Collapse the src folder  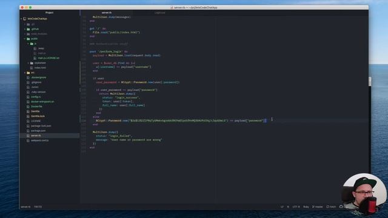(25, 73)
